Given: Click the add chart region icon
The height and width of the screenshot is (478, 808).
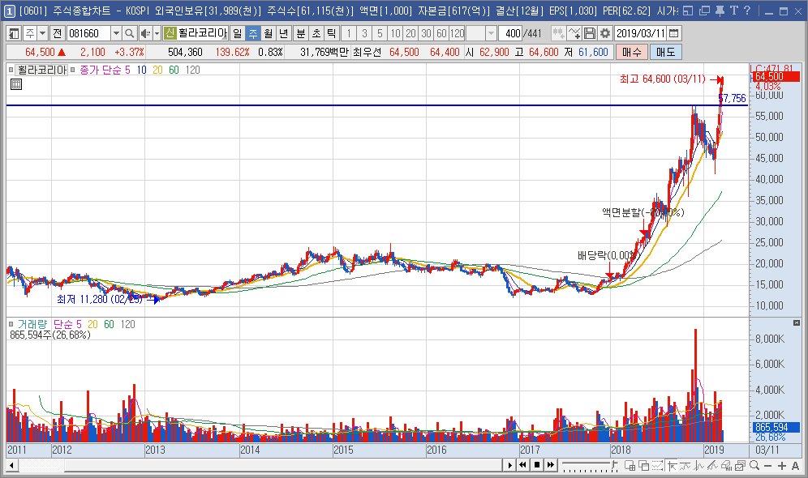Looking at the screenshot, I should click(630, 465).
